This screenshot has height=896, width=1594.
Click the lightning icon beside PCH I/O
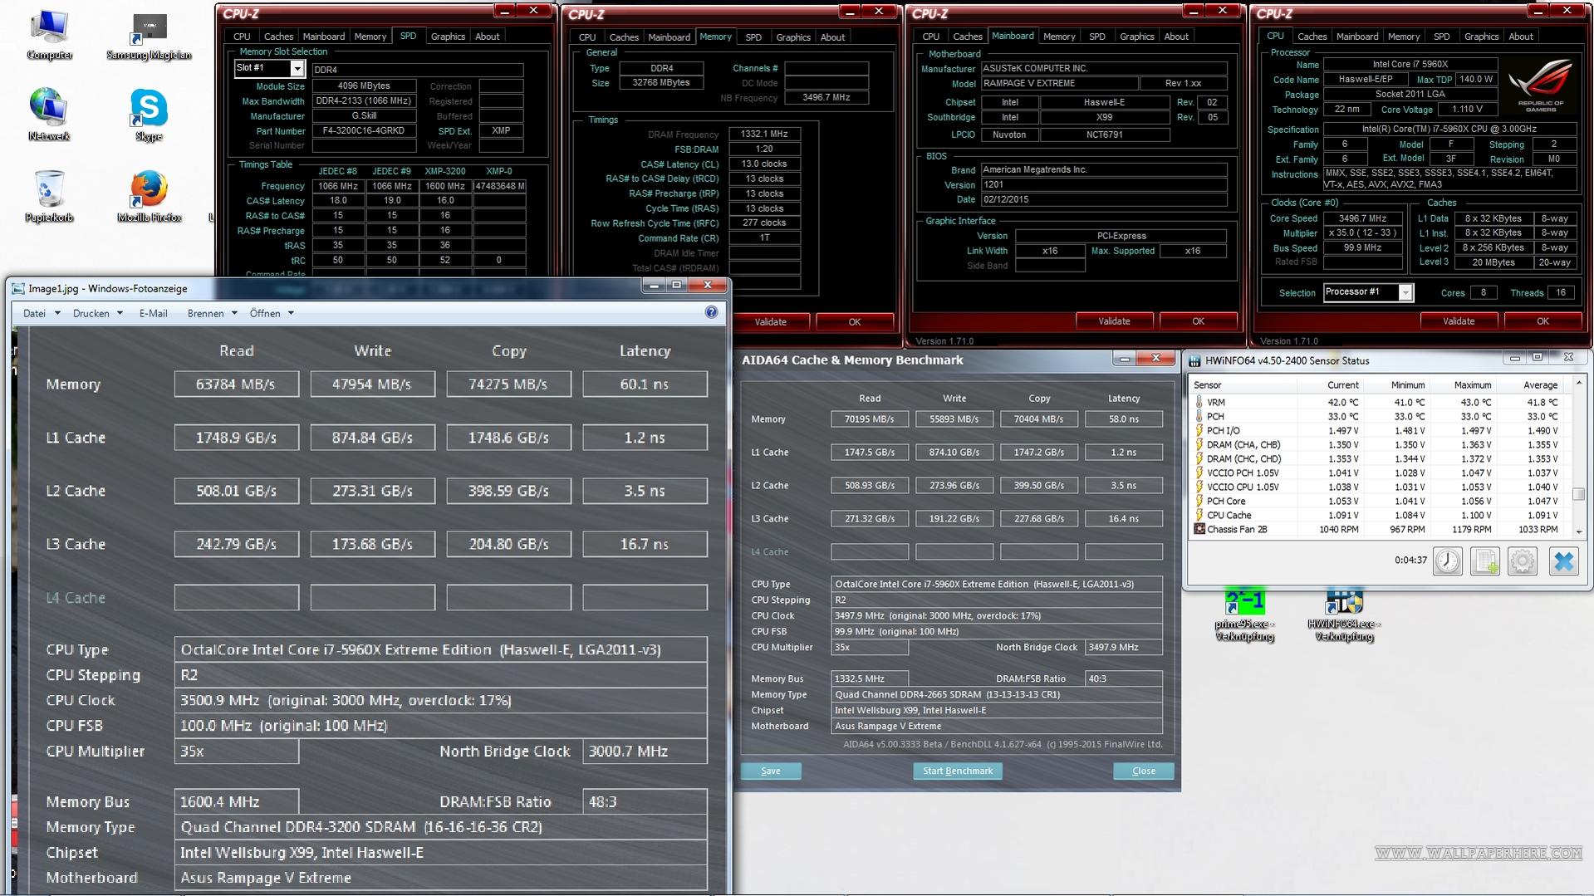click(1199, 430)
